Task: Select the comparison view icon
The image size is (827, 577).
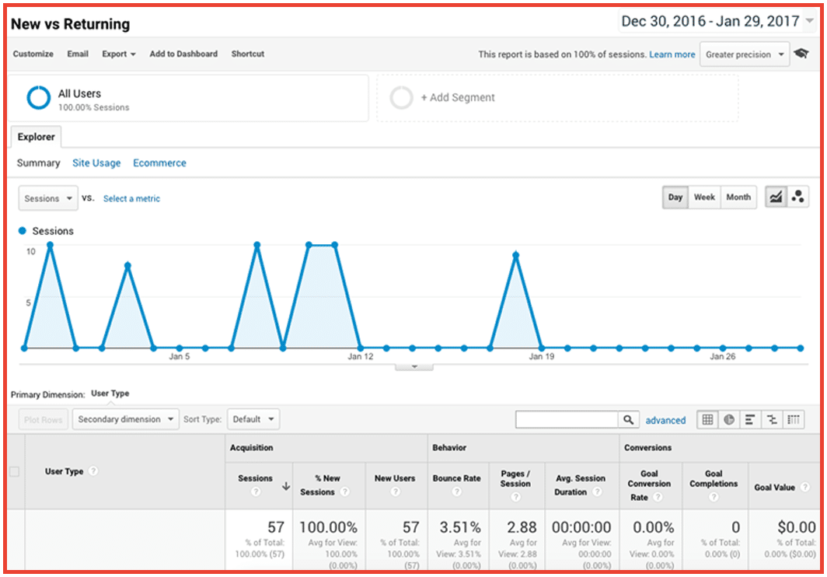Action: 772,420
